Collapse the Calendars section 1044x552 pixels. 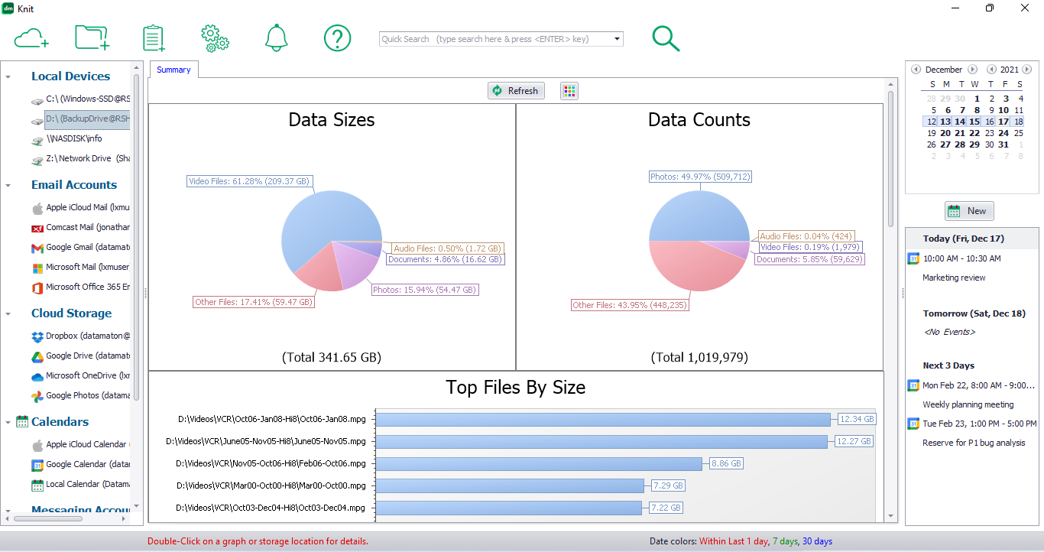[x=8, y=423]
